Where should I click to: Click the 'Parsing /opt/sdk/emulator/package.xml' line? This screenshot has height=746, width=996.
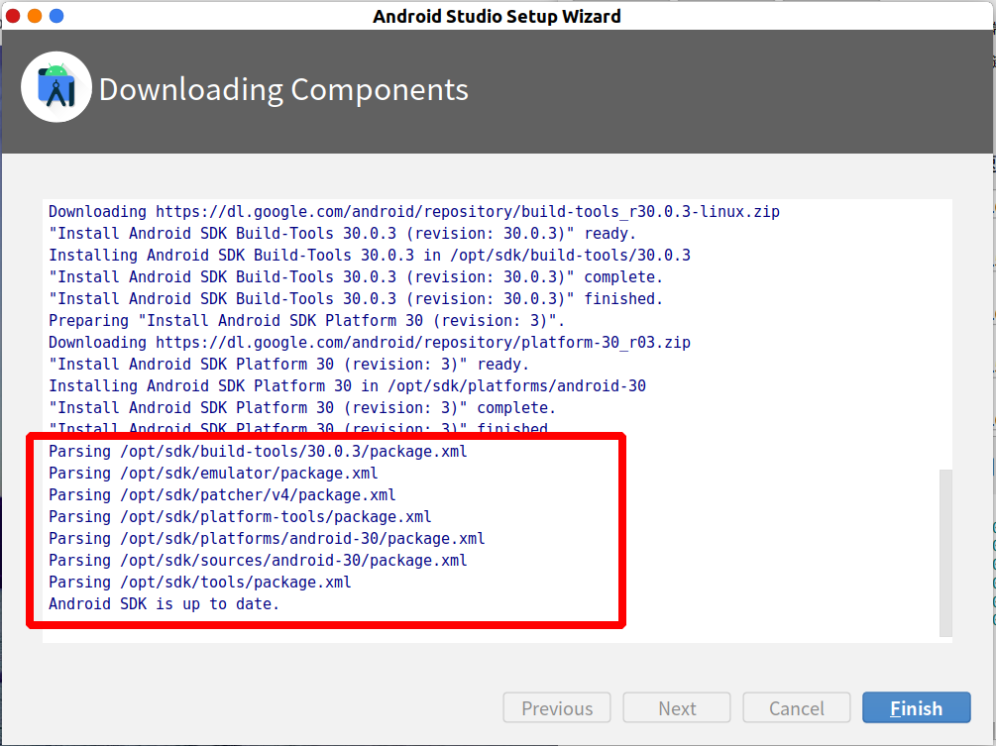pos(213,473)
